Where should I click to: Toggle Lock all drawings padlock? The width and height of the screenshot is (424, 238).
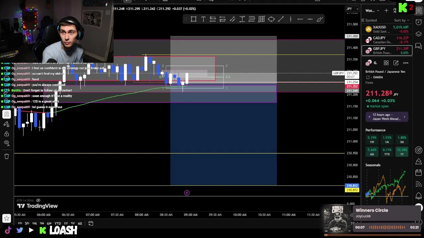click(x=6, y=134)
